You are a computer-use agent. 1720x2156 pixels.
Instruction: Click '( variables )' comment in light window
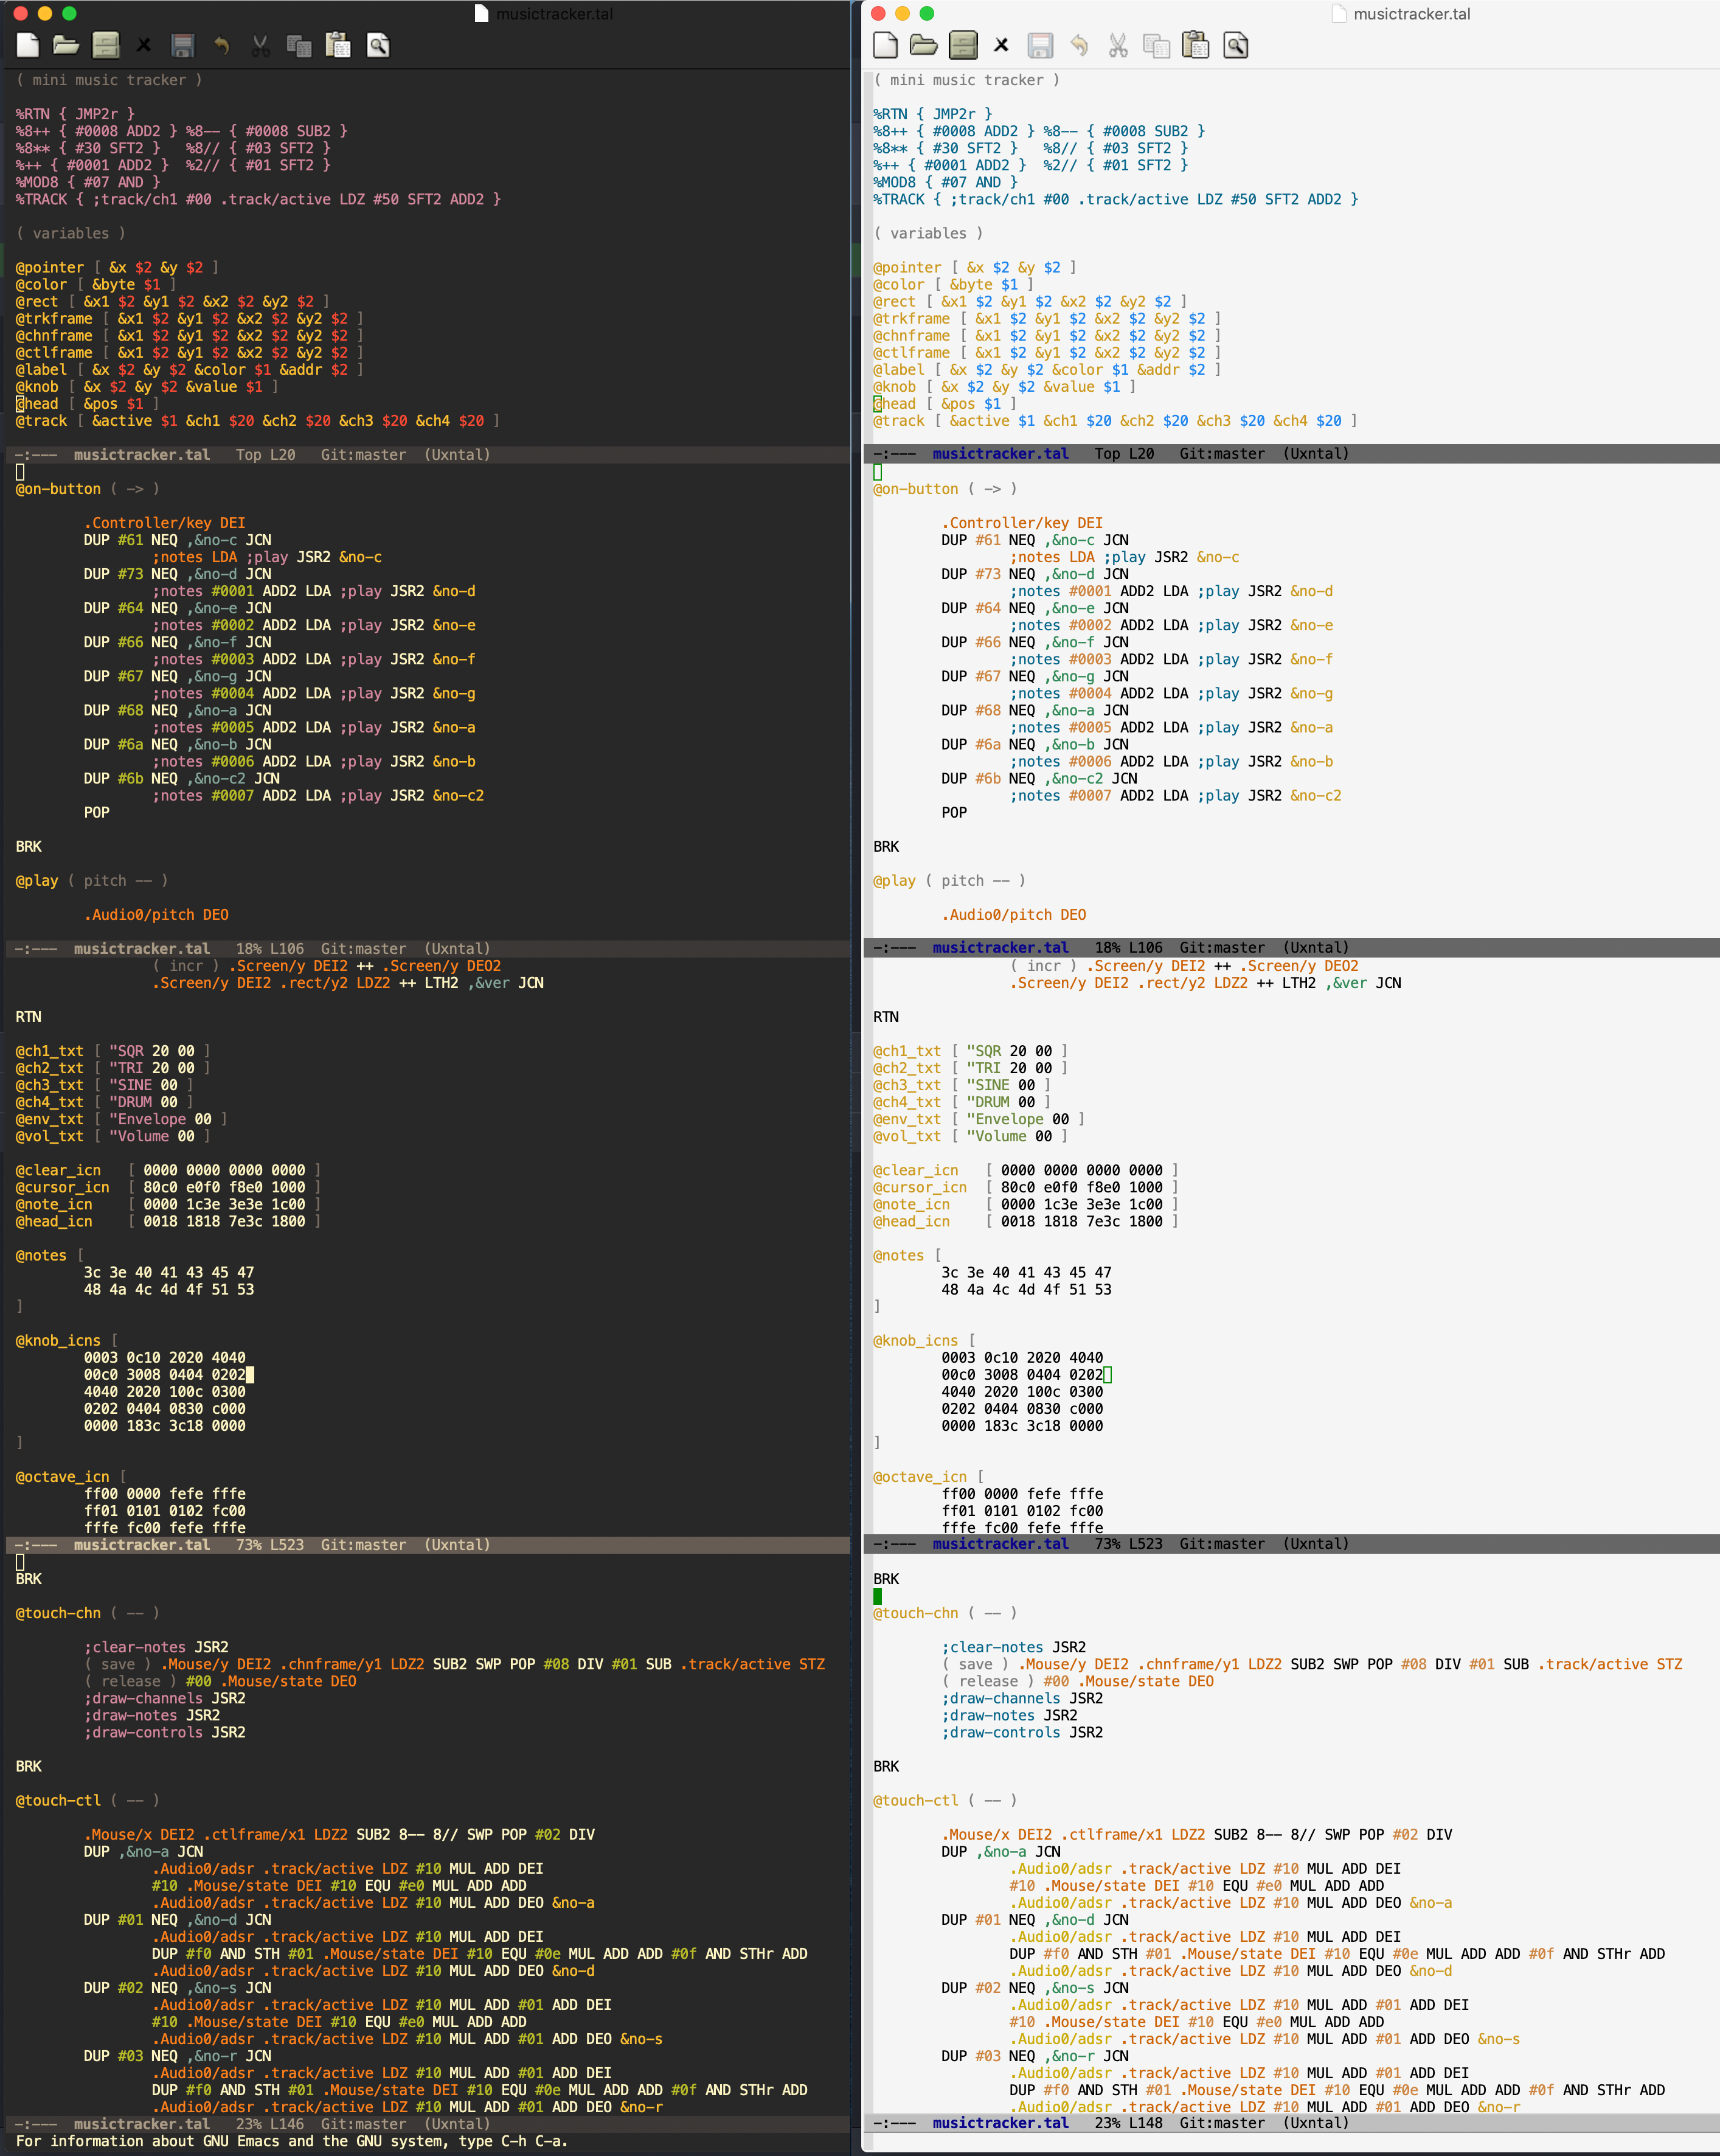point(928,233)
